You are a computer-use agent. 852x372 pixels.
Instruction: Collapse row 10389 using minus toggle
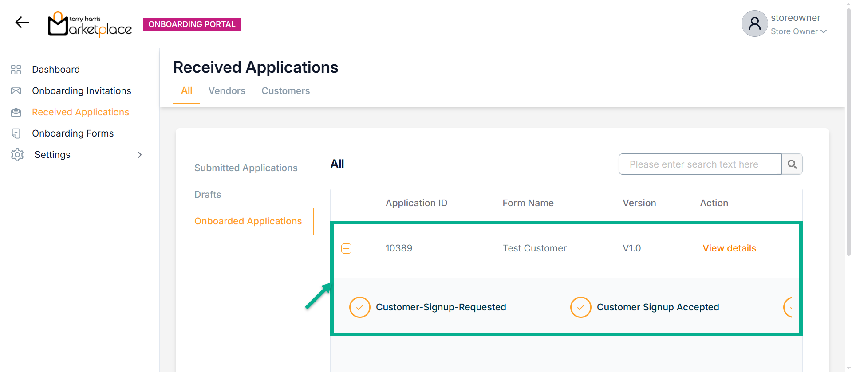[347, 249]
